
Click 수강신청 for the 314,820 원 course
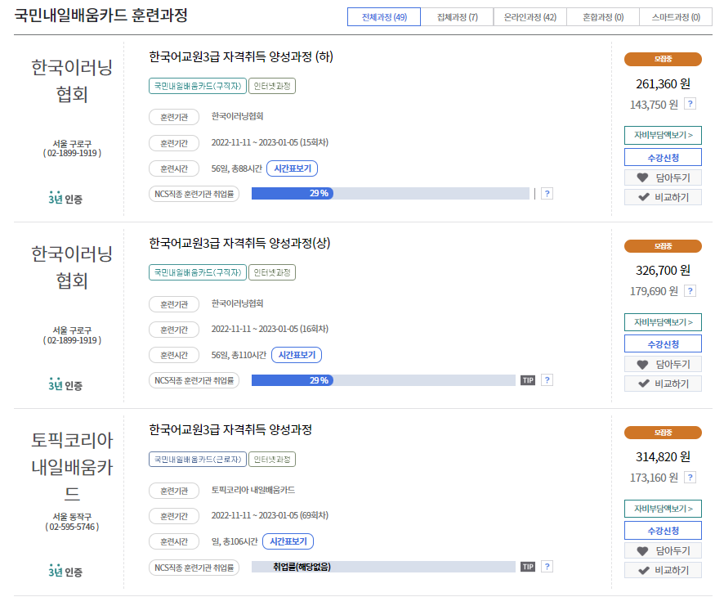663,531
